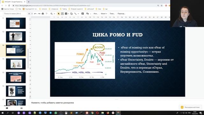Click the Insert image icon
The height and width of the screenshot is (115, 204).
pyautogui.click(x=66, y=14)
